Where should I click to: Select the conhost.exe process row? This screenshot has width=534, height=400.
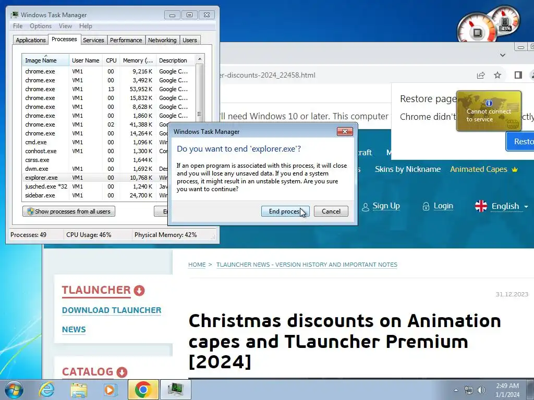tap(95, 151)
